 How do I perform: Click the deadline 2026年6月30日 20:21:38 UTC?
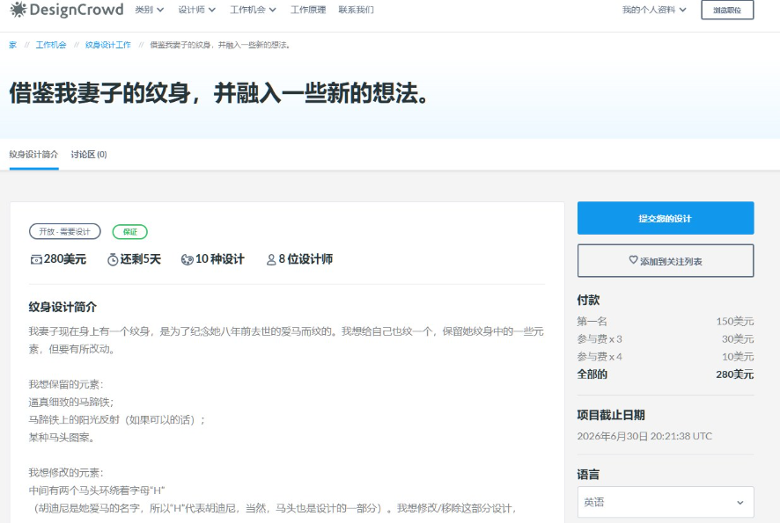(644, 436)
